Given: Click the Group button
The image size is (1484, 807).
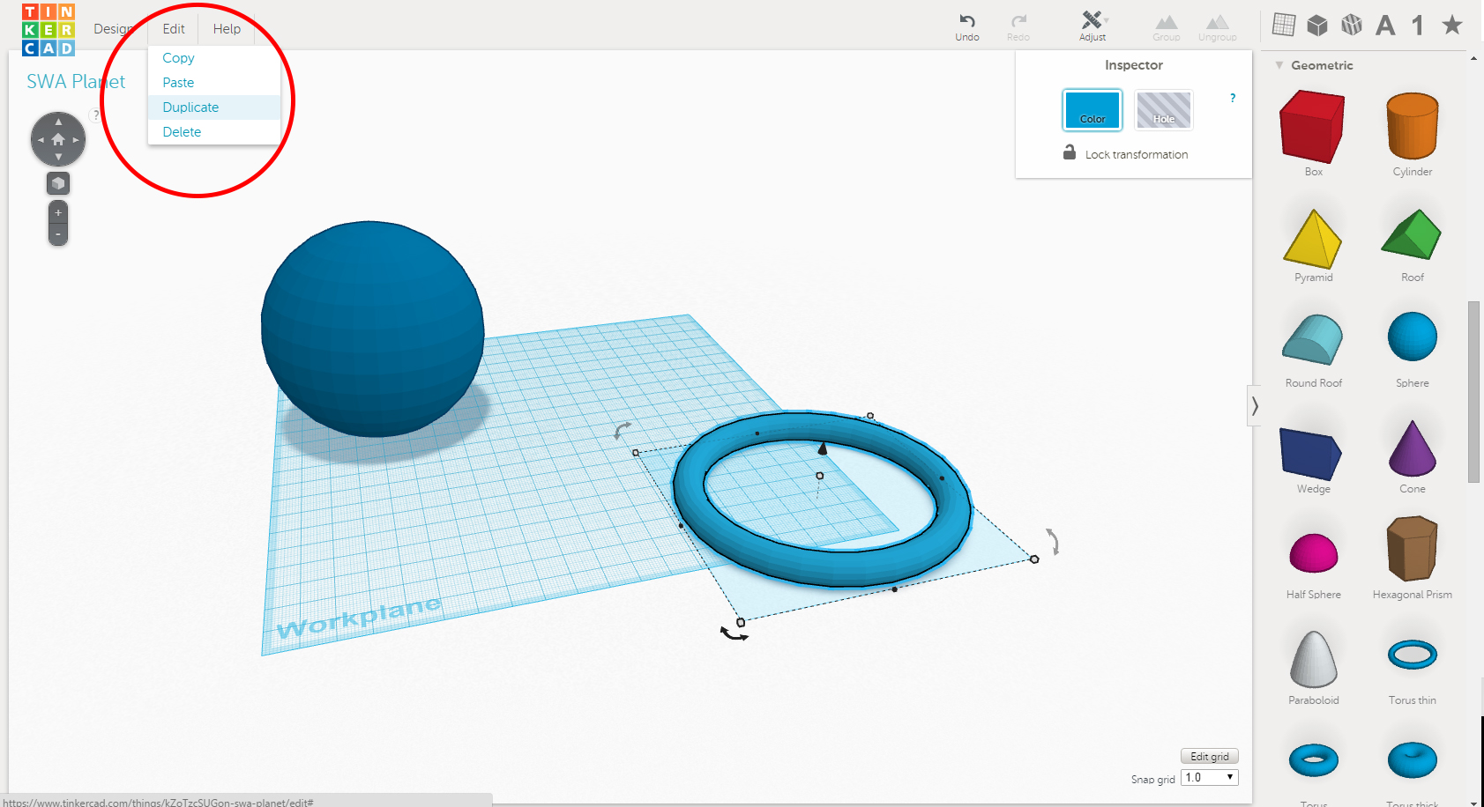Looking at the screenshot, I should [1166, 26].
